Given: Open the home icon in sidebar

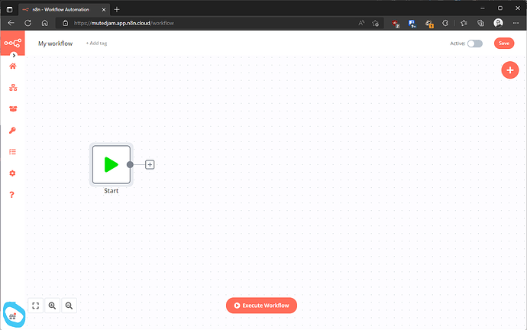Looking at the screenshot, I should 13,66.
